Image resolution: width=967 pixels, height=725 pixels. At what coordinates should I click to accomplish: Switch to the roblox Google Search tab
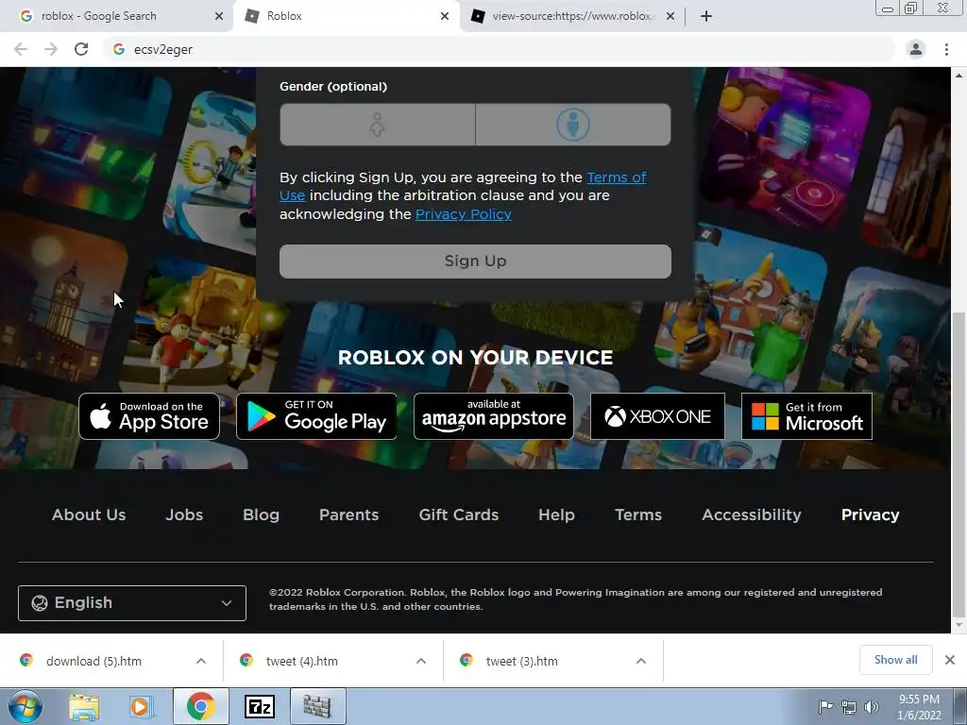117,16
